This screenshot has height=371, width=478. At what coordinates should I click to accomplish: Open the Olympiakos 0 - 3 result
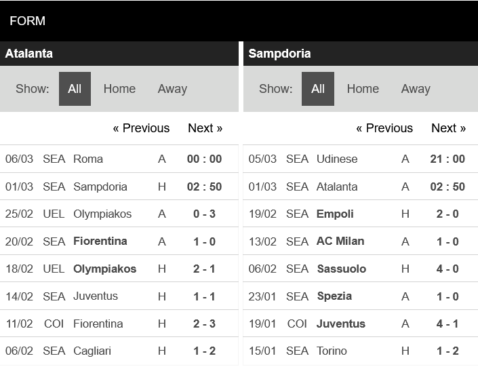tap(119, 214)
